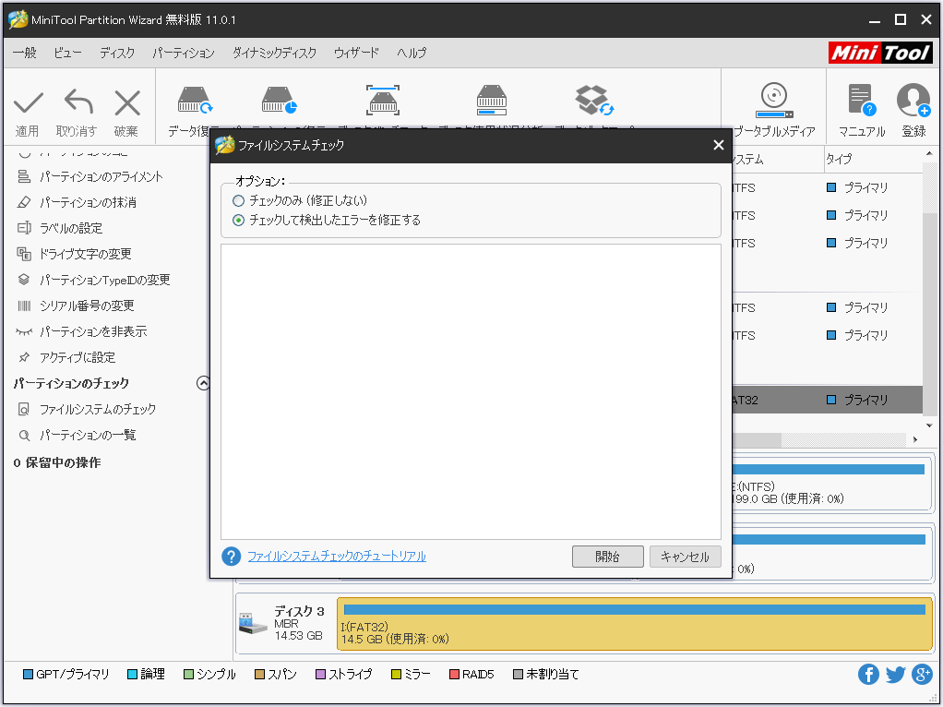Open the ファイルシステムチェックのチュートリアル link
The image size is (943, 707).
coord(336,557)
